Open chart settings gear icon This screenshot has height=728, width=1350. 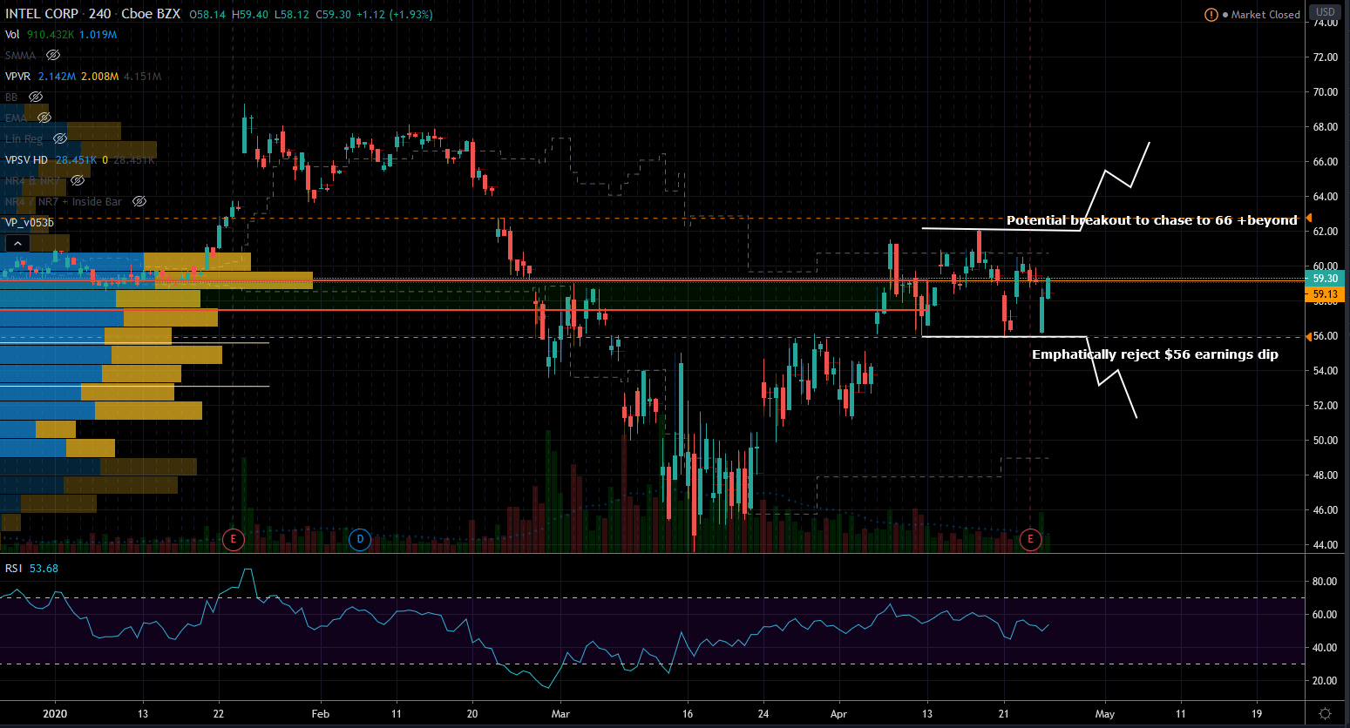pos(1325,714)
